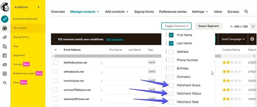Viewport: 257px width, 107px height.
Task: Open the Create pencil icon
Action: click(x=5, y=19)
